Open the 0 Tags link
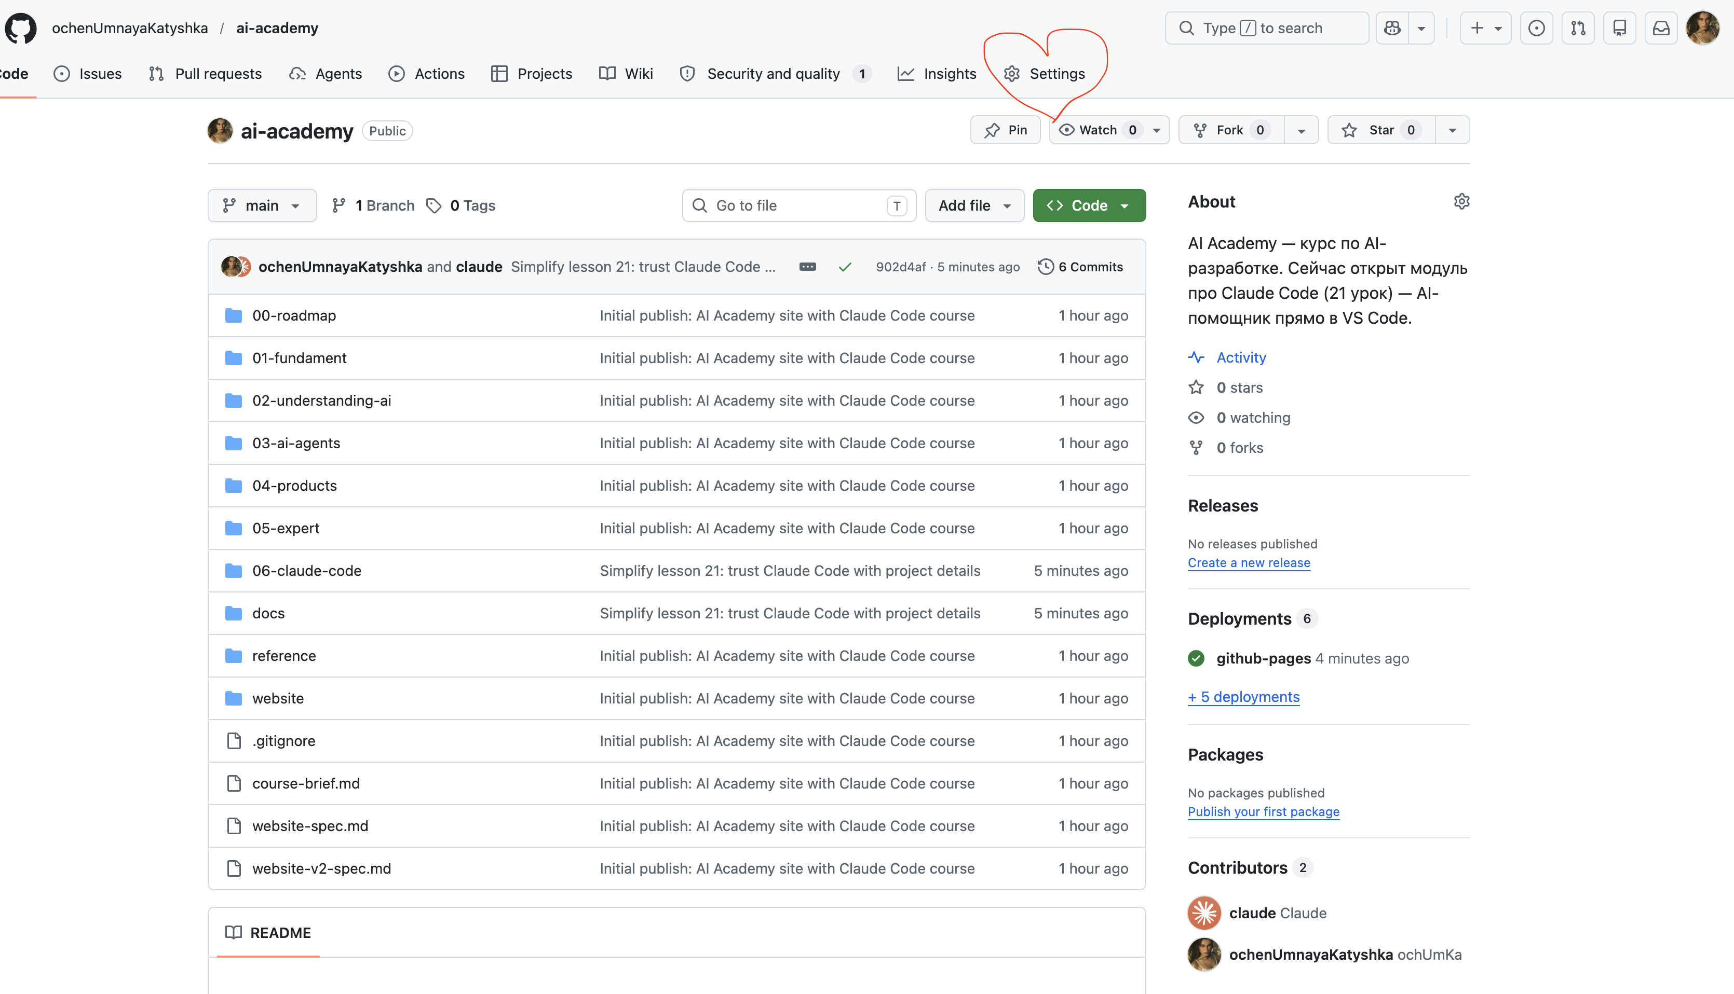This screenshot has width=1734, height=994. tap(460, 205)
